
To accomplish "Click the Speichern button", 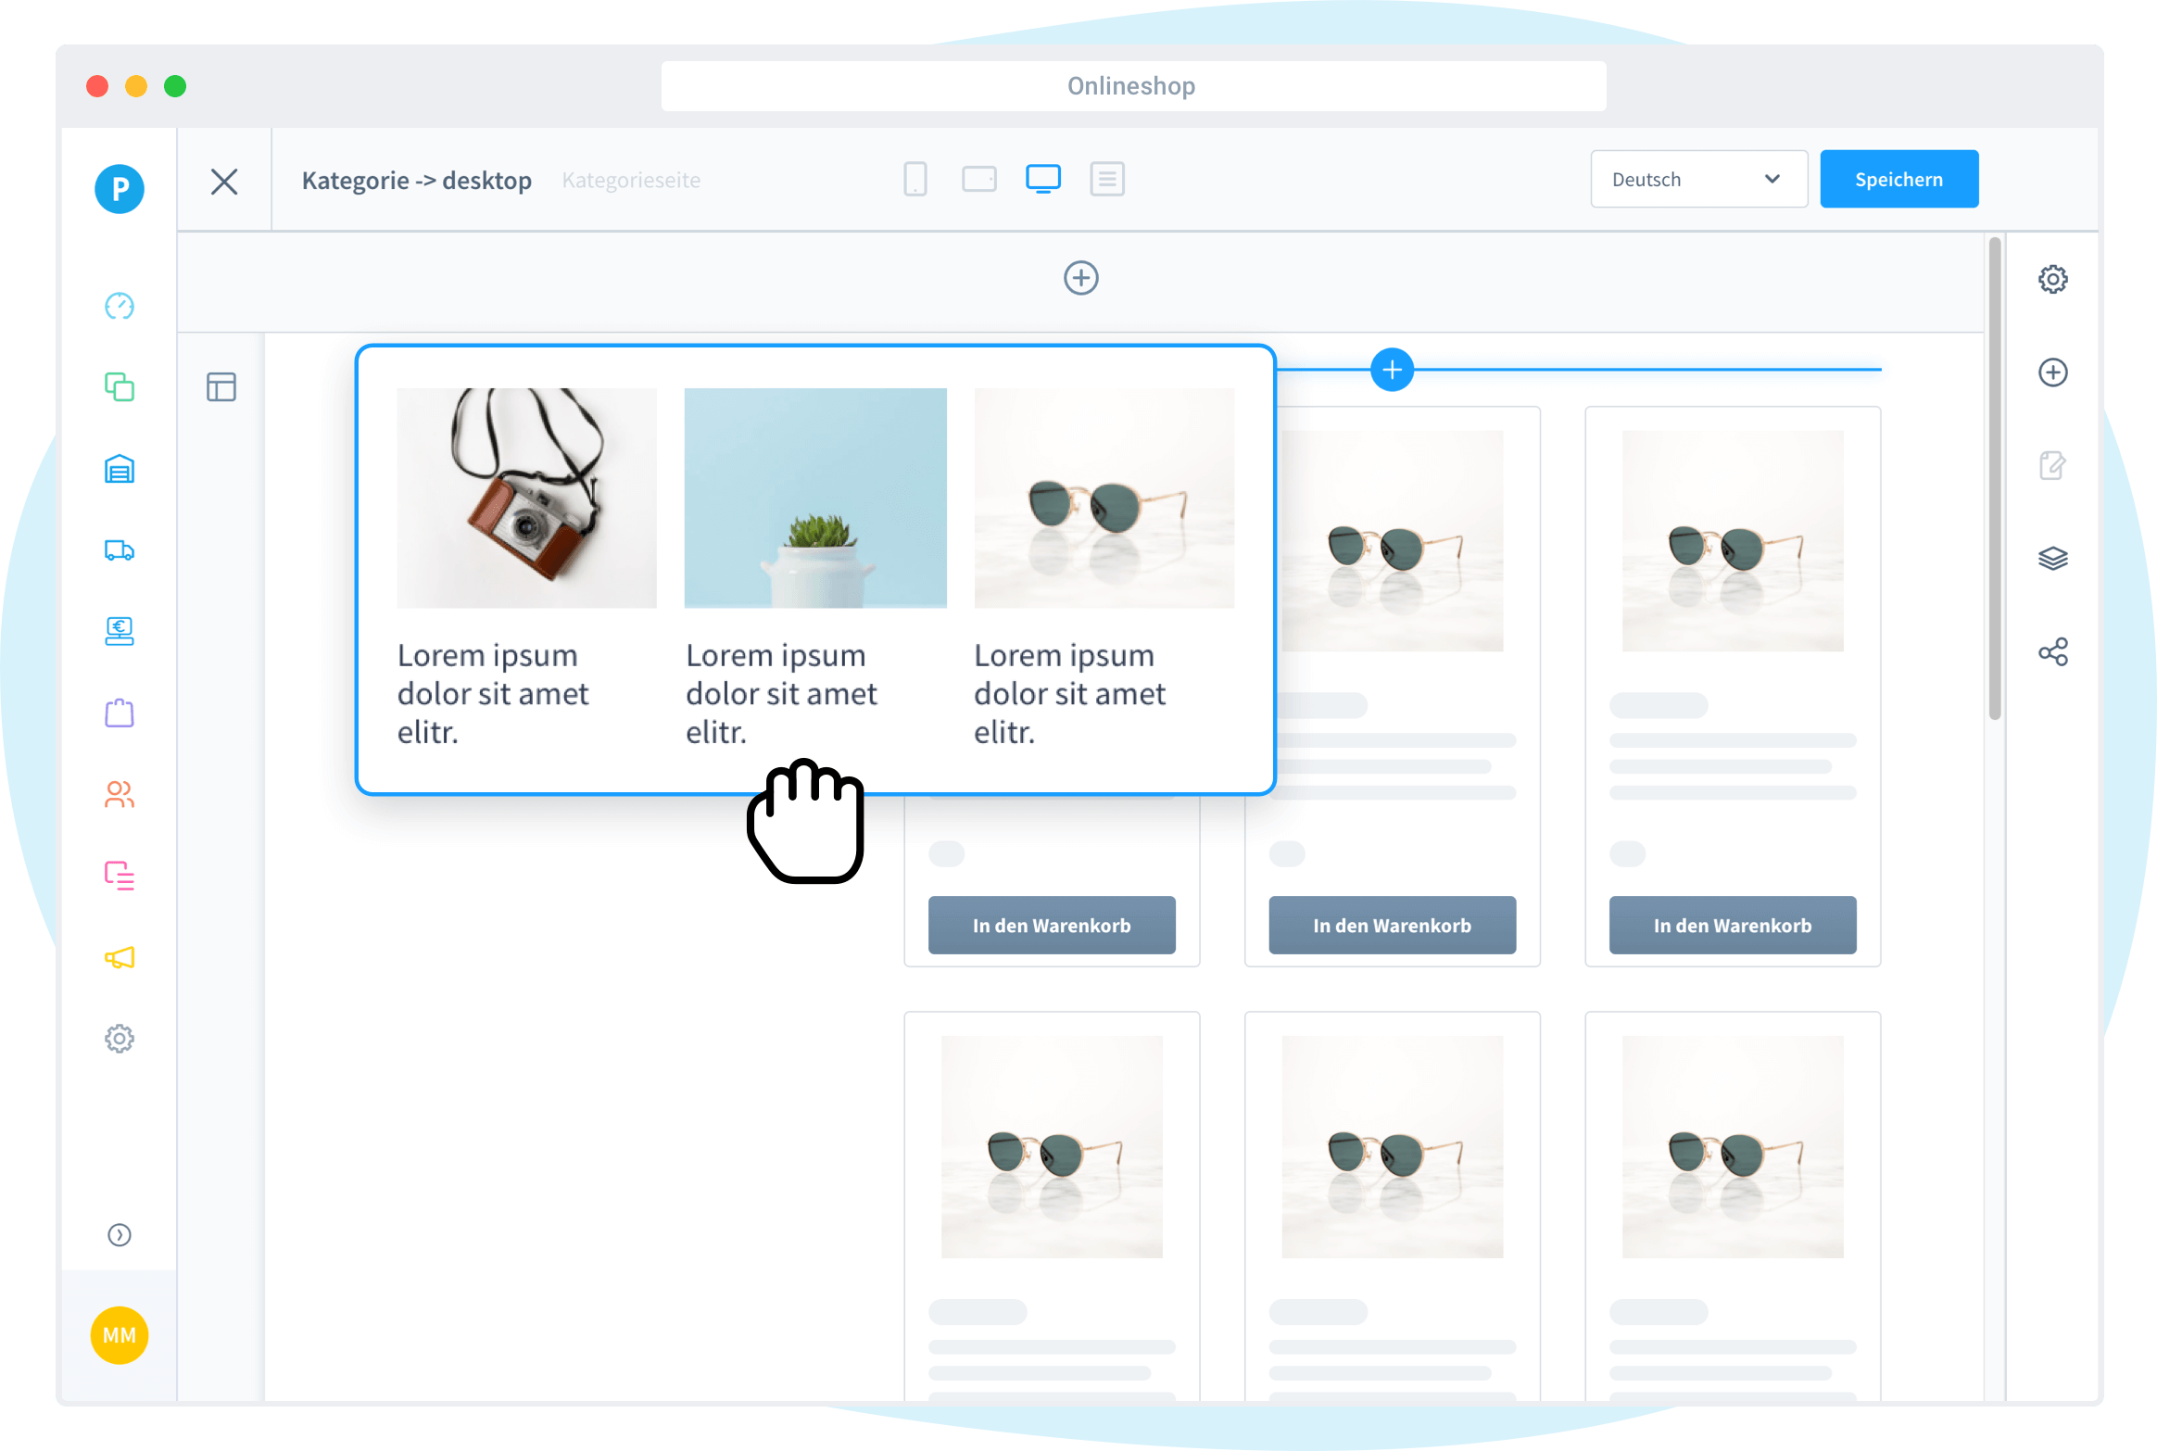I will [1899, 179].
